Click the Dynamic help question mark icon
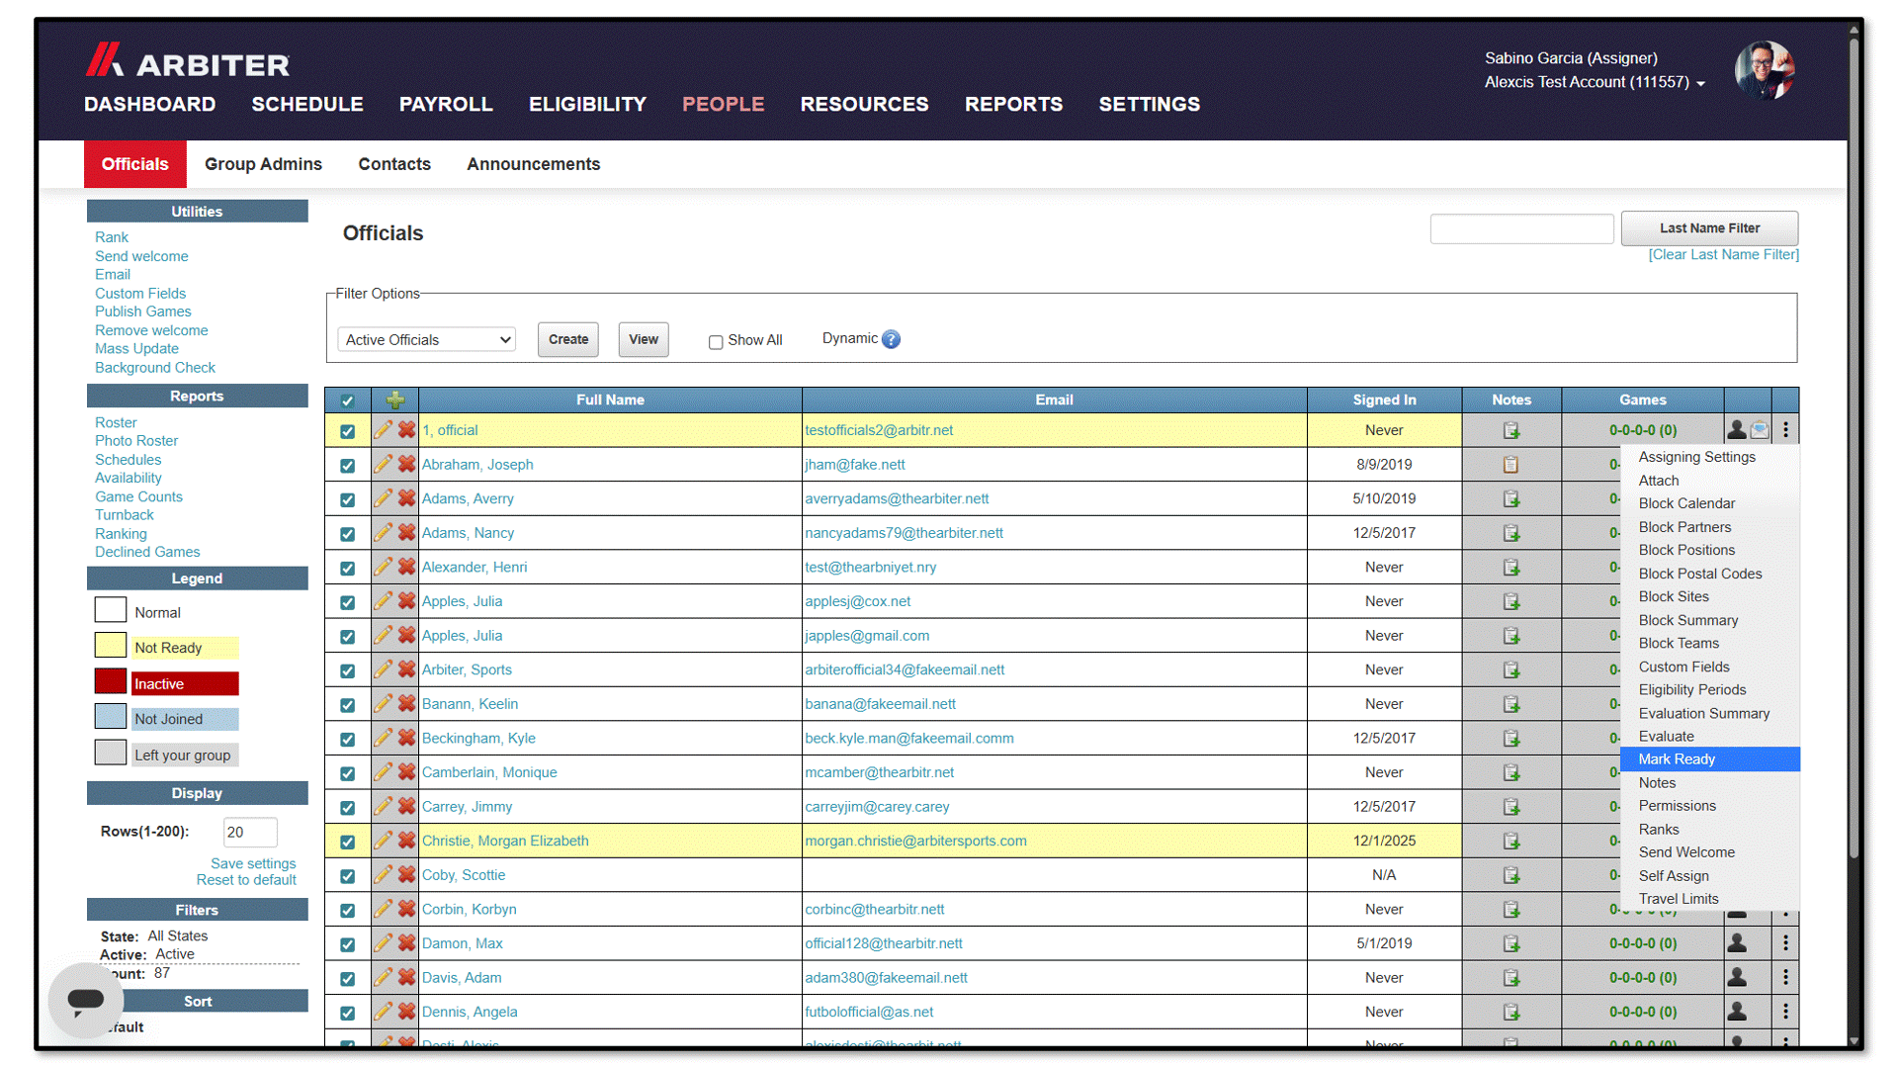This screenshot has width=1898, height=1068. click(891, 339)
